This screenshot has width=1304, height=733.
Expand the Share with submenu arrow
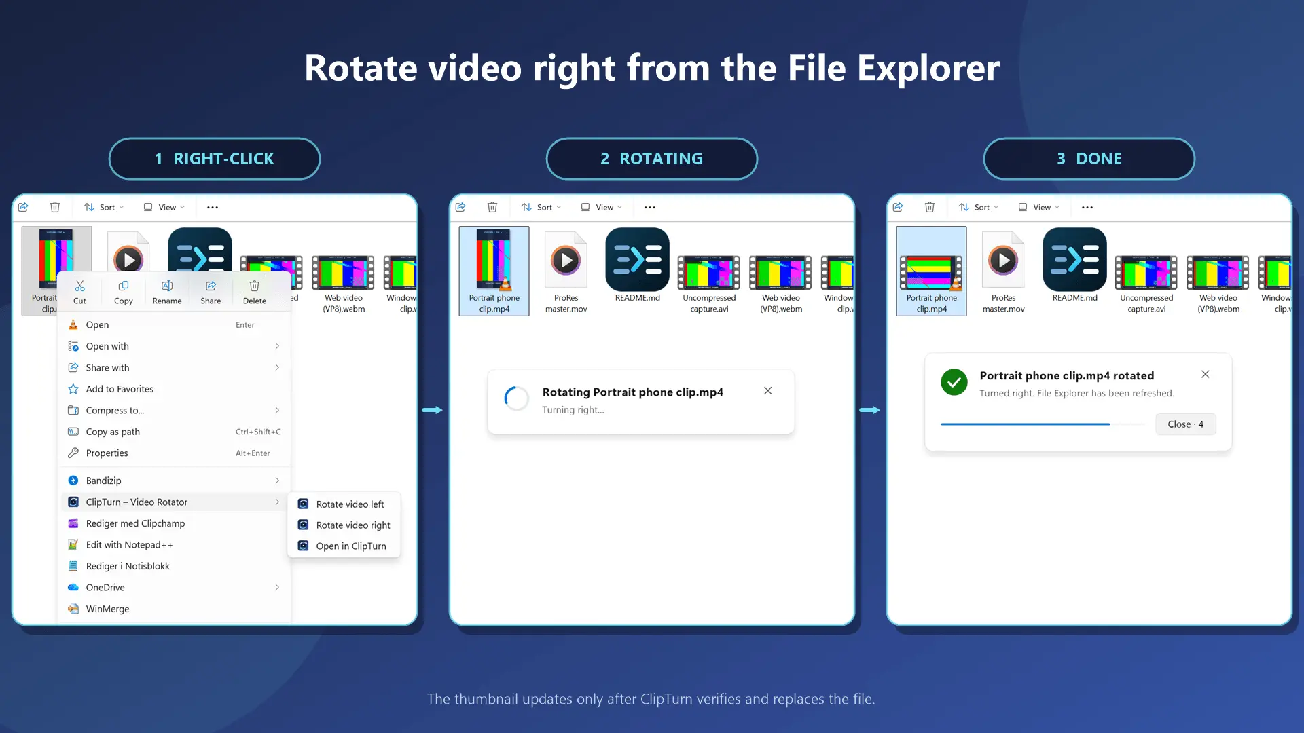(277, 367)
